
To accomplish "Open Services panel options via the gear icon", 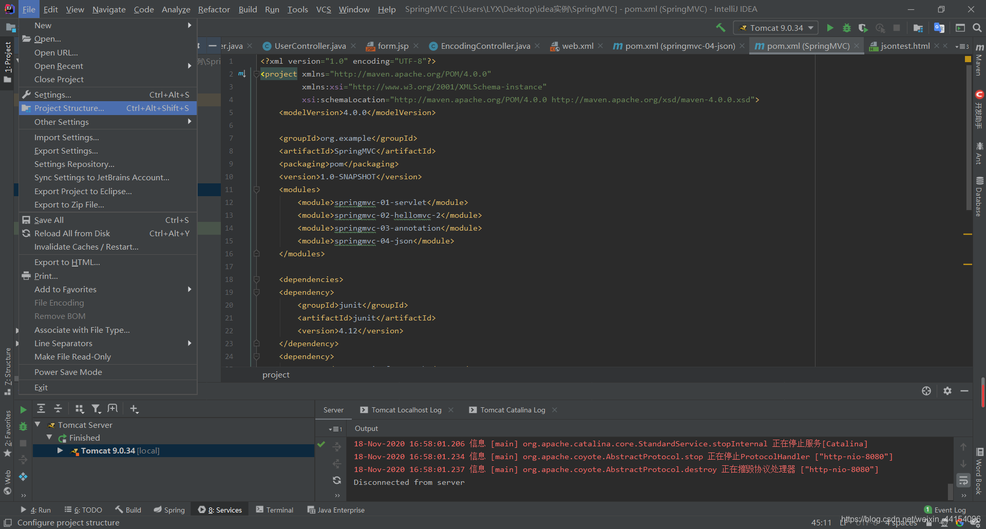I will 947,391.
